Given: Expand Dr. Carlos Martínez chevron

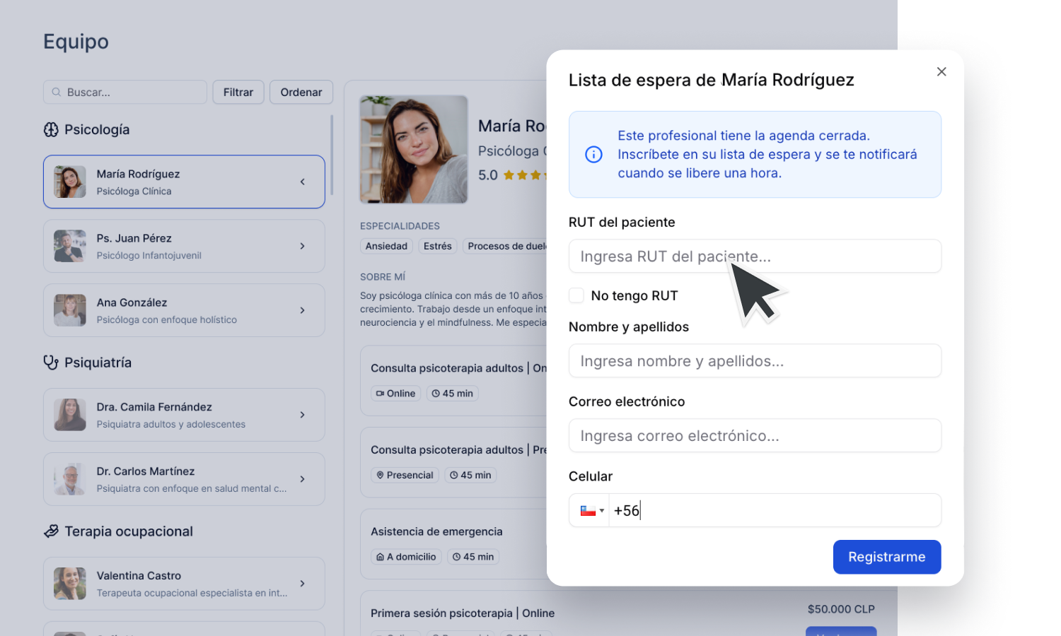Looking at the screenshot, I should (x=302, y=479).
